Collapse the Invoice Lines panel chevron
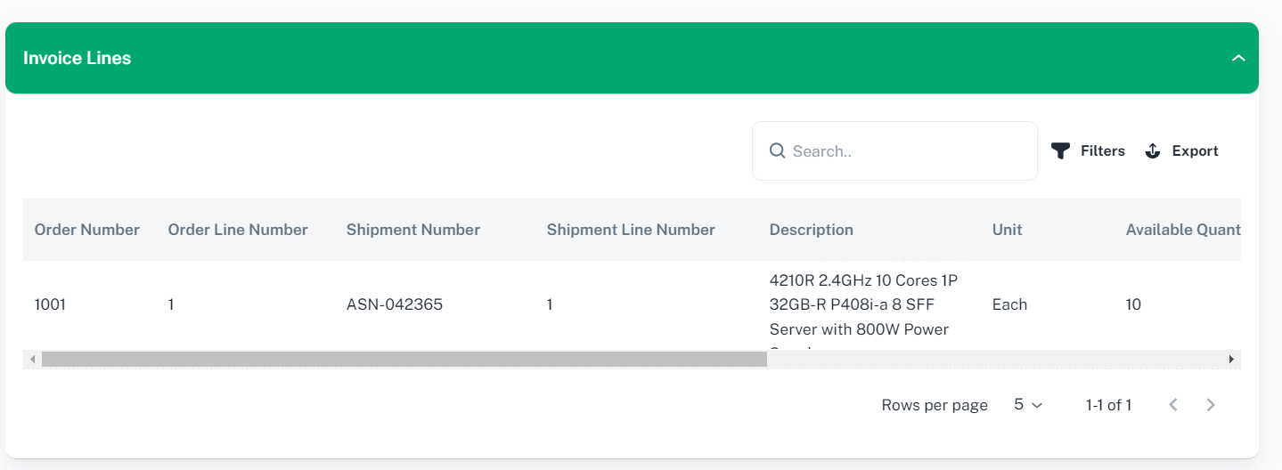Image resolution: width=1282 pixels, height=470 pixels. [1237, 59]
